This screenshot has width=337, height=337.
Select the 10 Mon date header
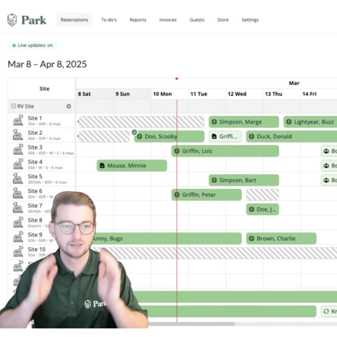coord(170,94)
